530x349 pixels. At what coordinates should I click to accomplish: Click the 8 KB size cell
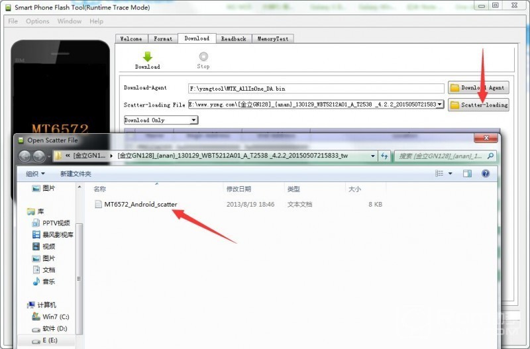[375, 204]
